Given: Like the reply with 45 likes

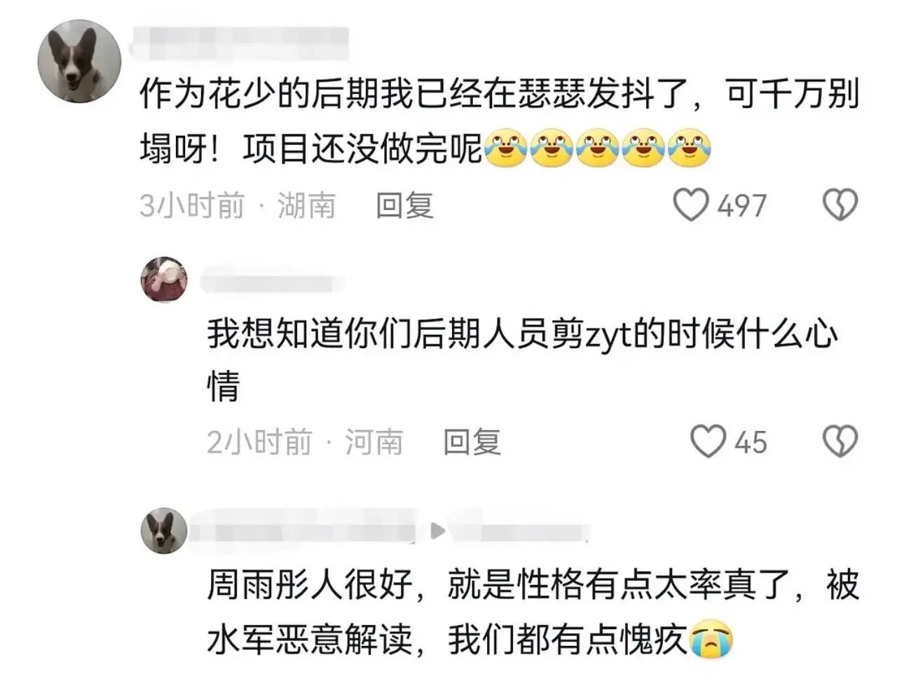Looking at the screenshot, I should 708,442.
